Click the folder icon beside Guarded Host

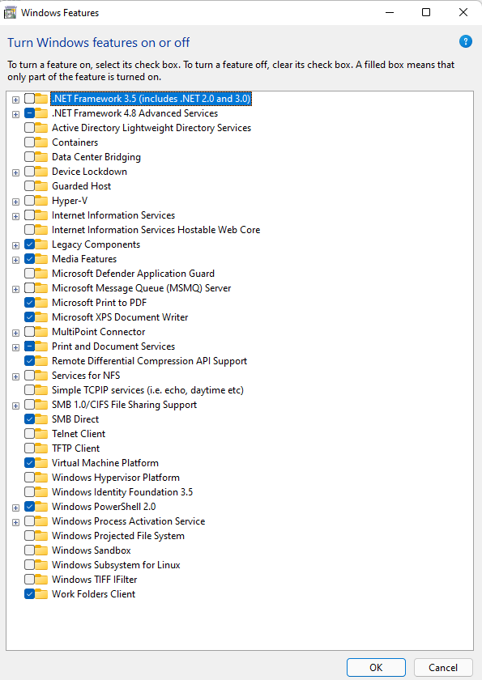(41, 186)
